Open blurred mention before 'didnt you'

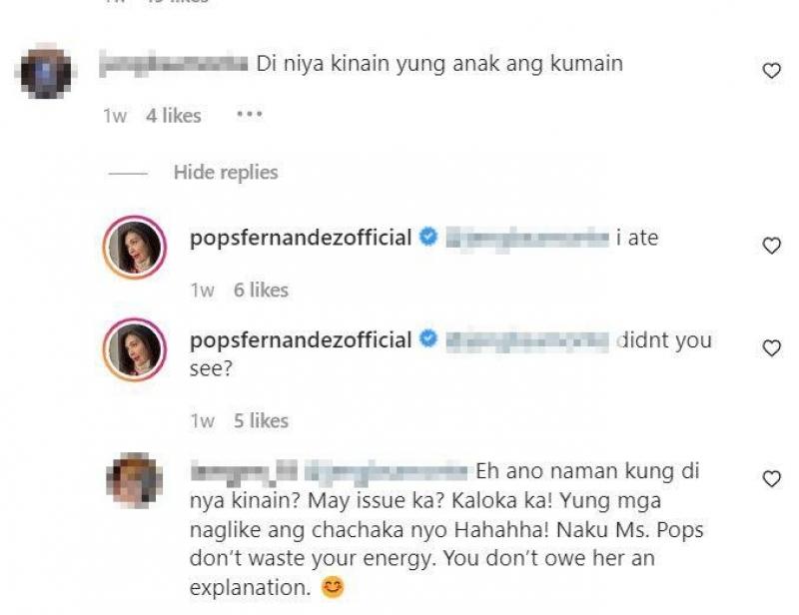(x=527, y=340)
